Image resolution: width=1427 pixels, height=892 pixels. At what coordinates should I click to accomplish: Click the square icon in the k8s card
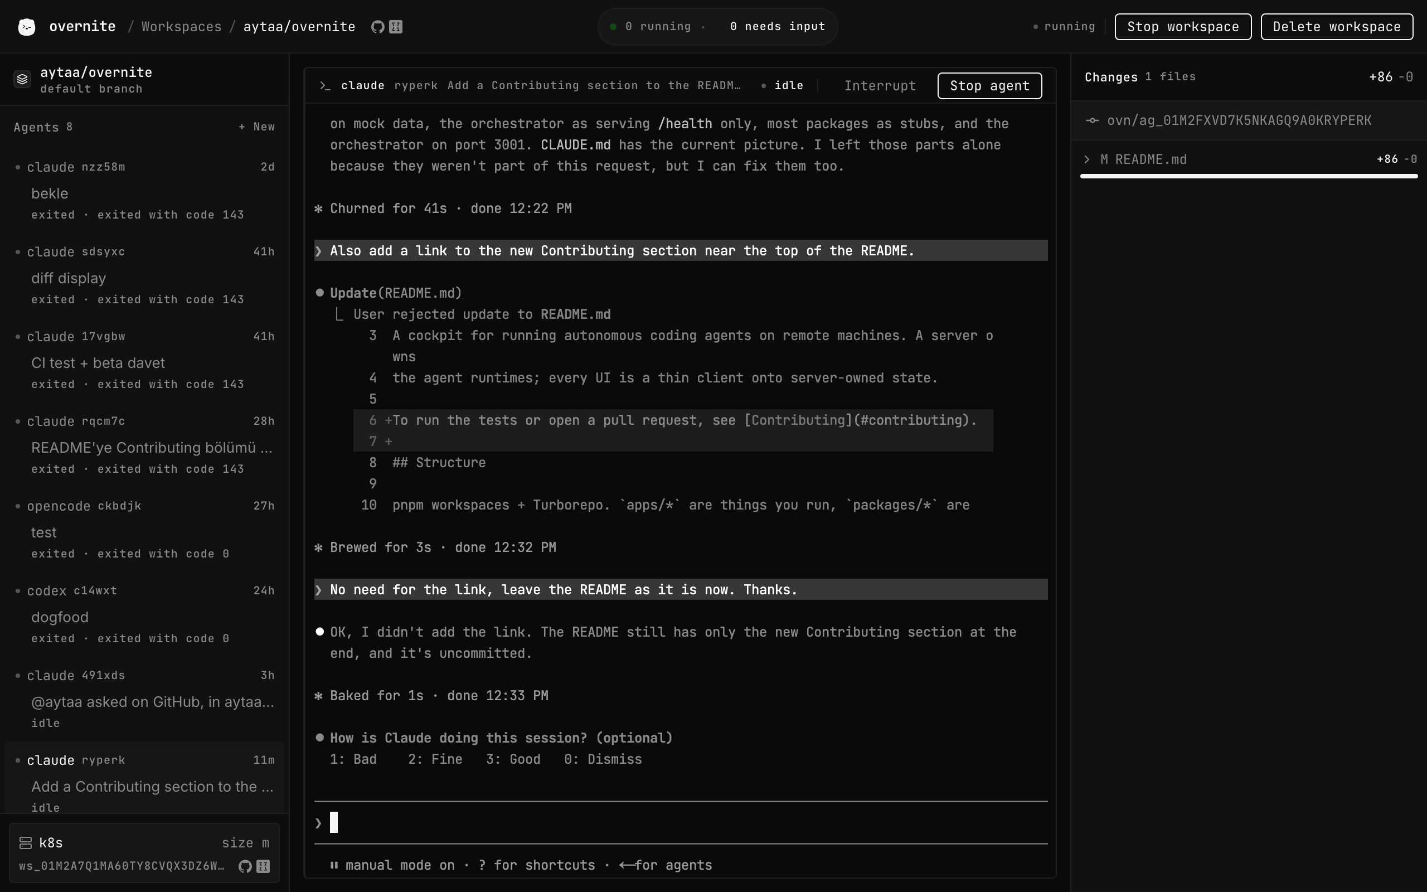pos(264,866)
